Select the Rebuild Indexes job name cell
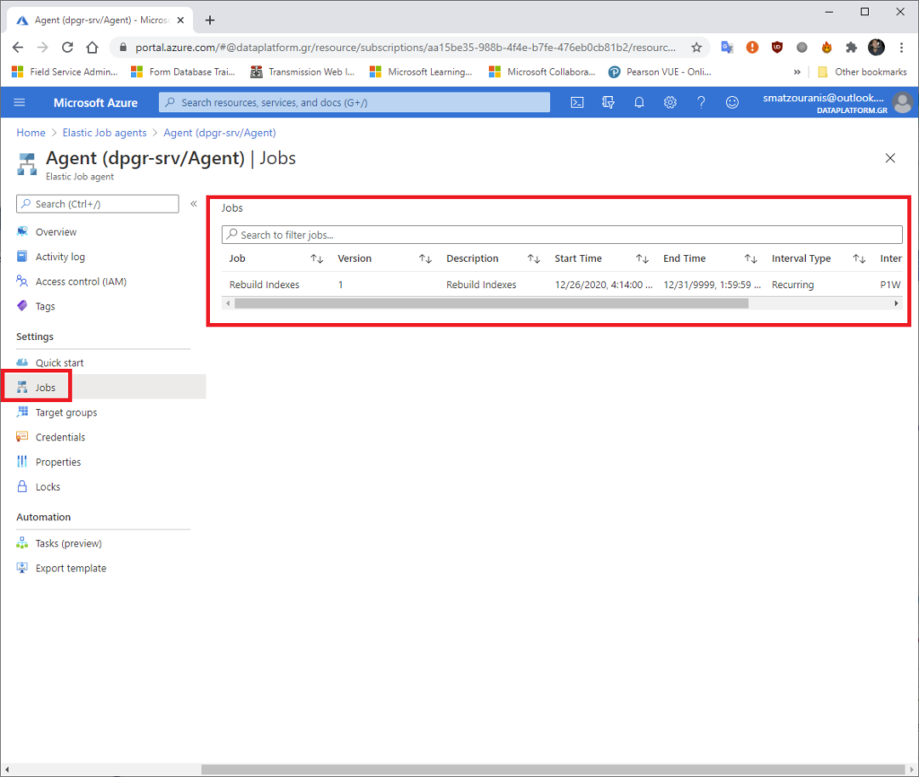 coord(265,284)
